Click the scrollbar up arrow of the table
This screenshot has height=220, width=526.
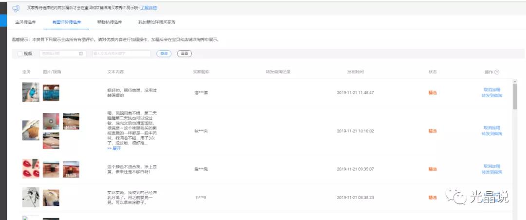515,81
